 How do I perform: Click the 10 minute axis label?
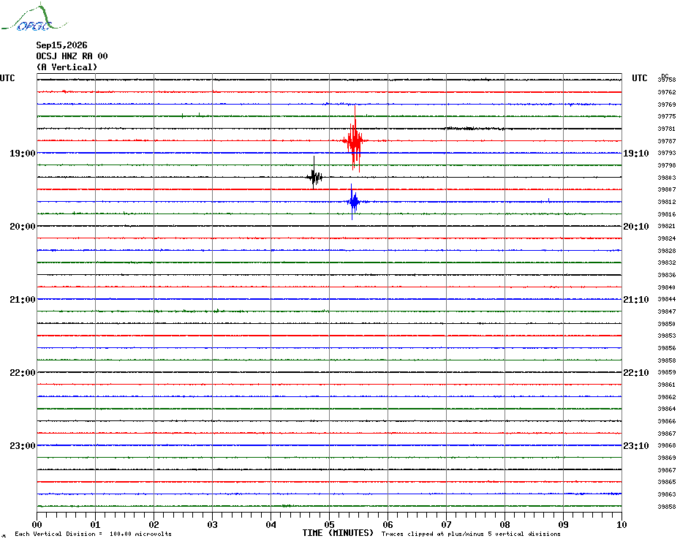coord(622,525)
